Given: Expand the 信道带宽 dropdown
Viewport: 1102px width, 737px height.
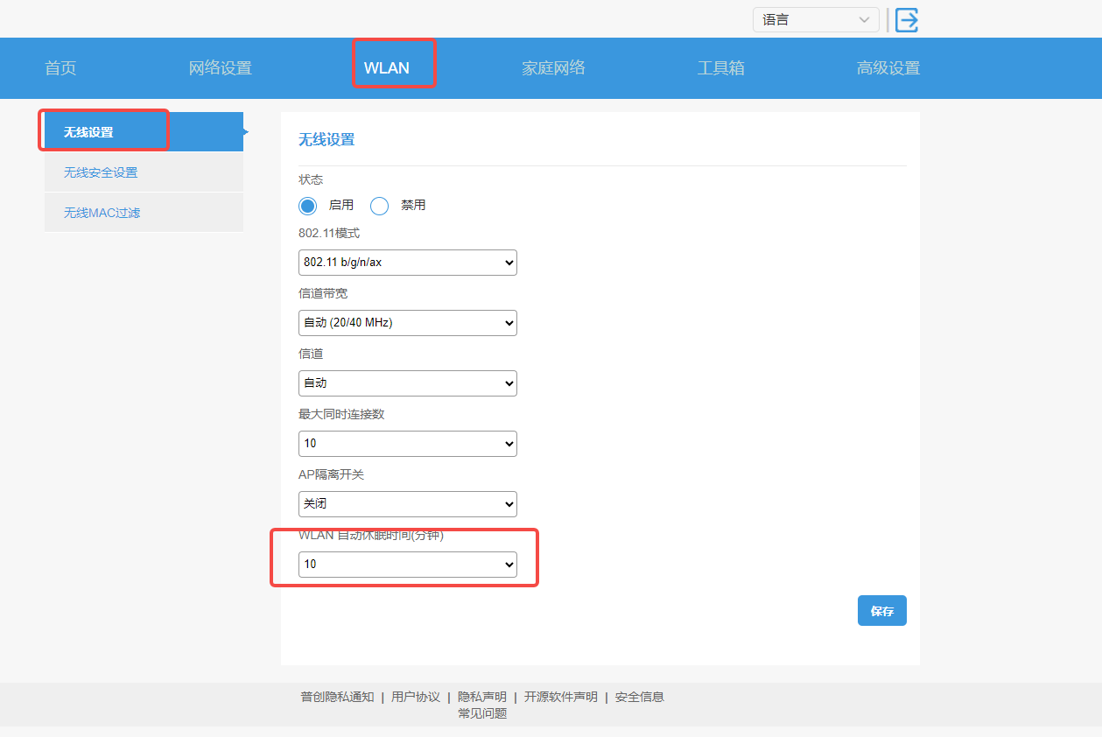Looking at the screenshot, I should [x=407, y=323].
